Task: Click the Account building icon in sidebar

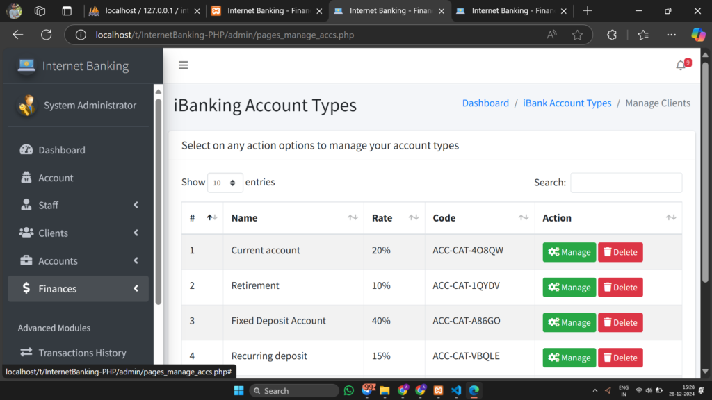Action: [x=26, y=177]
